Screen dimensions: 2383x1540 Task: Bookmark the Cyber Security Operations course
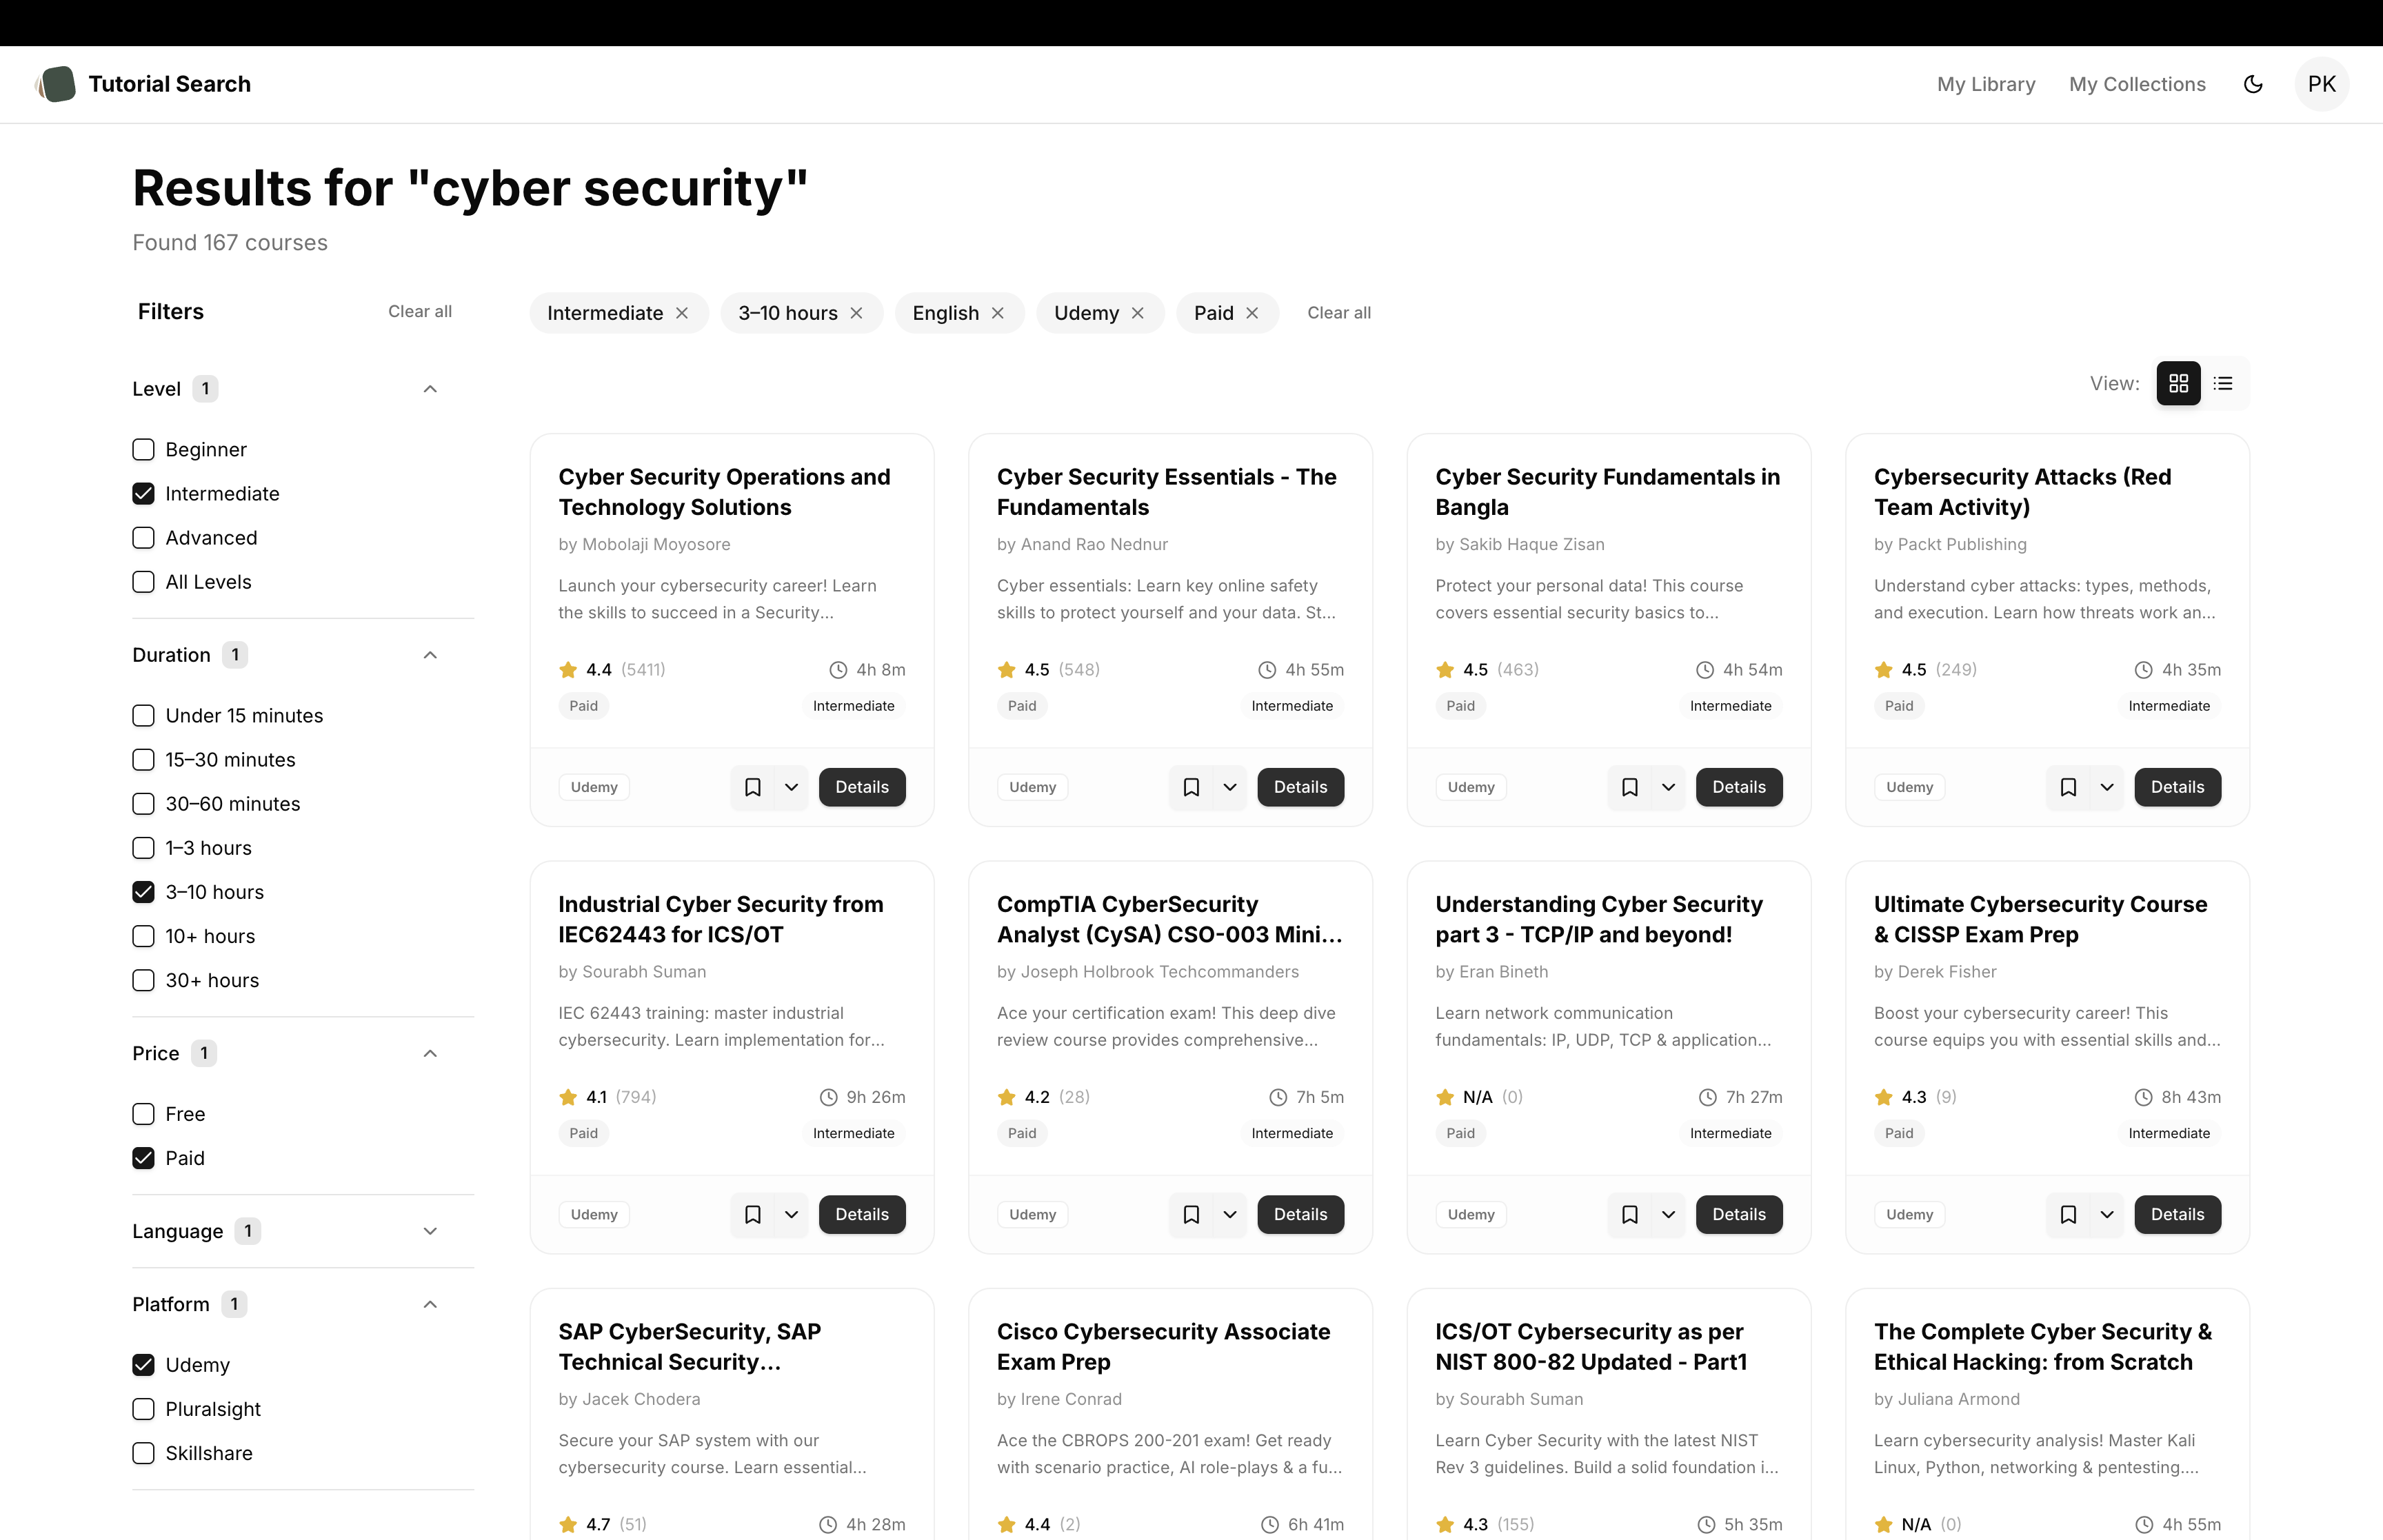pos(752,787)
